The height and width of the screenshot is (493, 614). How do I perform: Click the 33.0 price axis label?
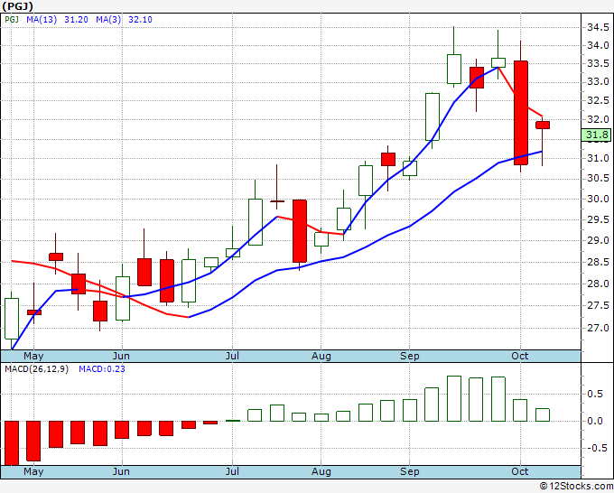pyautogui.click(x=598, y=81)
